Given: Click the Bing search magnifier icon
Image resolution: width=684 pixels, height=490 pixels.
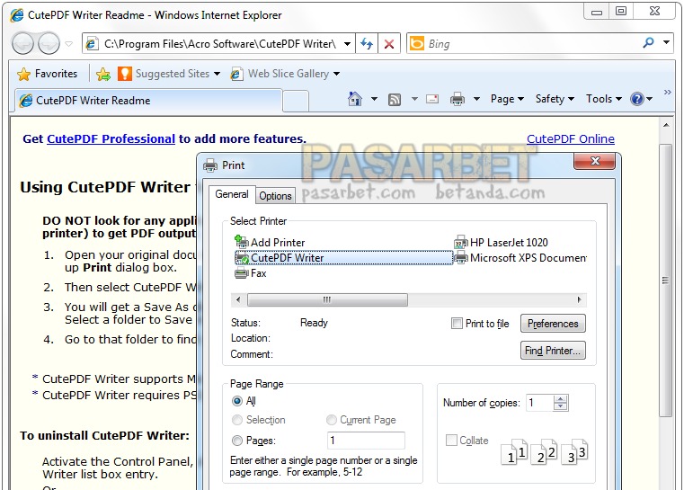Looking at the screenshot, I should [648, 43].
